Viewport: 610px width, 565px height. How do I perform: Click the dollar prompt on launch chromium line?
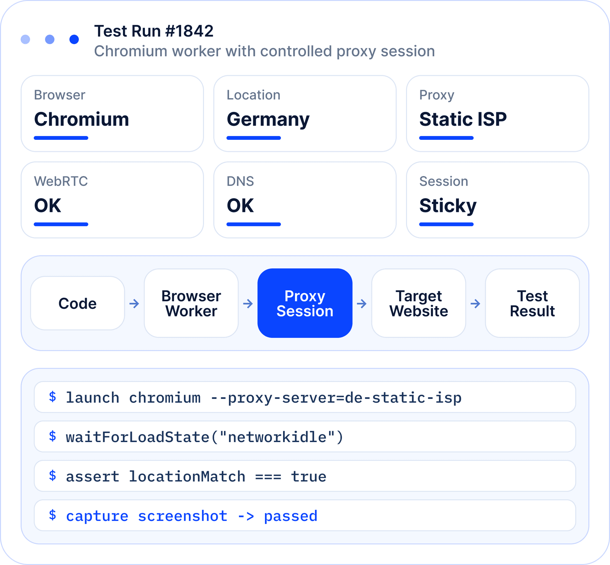pos(53,397)
